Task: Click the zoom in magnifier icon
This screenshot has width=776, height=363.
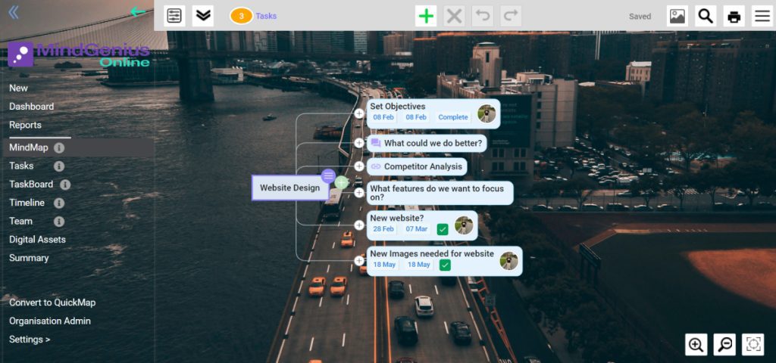Action: point(696,345)
